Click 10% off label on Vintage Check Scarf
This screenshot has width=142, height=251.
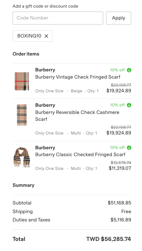click(x=117, y=70)
